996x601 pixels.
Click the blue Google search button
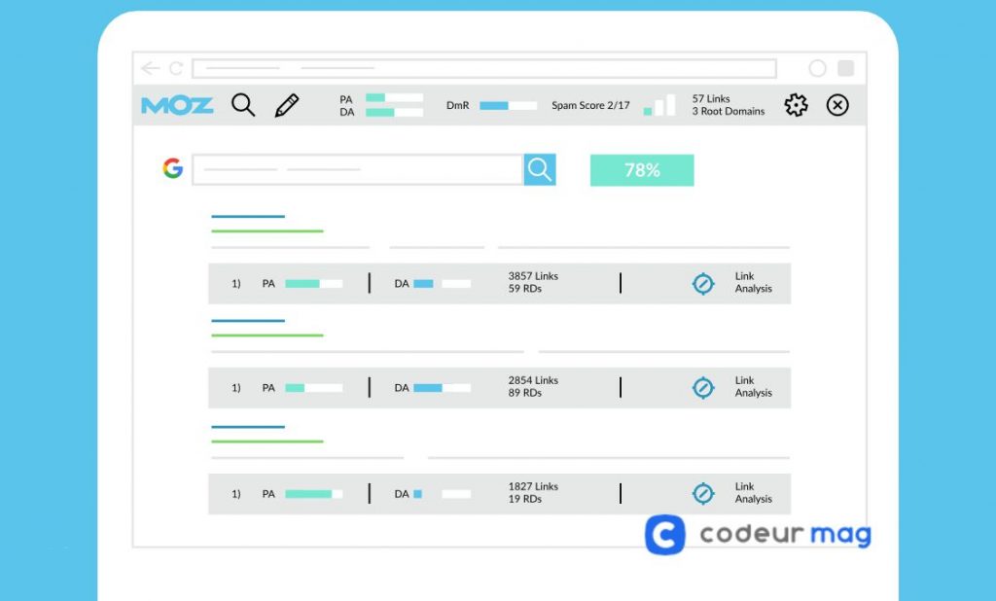point(540,169)
